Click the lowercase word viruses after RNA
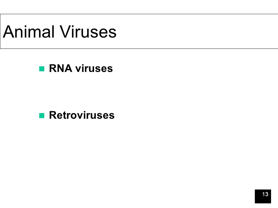278x208 pixels. pos(94,68)
